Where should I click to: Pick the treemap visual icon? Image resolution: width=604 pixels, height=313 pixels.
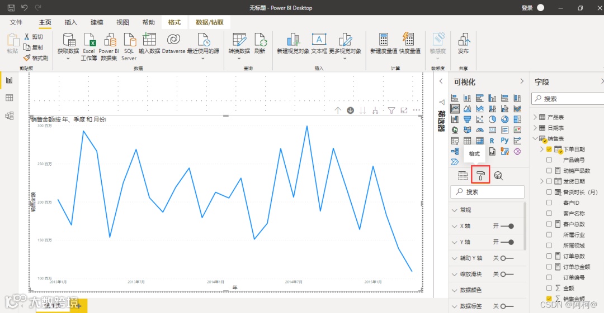coord(517,119)
